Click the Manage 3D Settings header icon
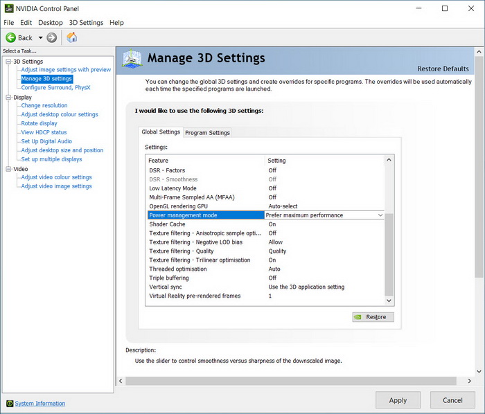This screenshot has width=485, height=414. 132,58
